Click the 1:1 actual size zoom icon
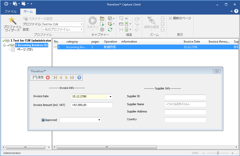 (163, 19)
